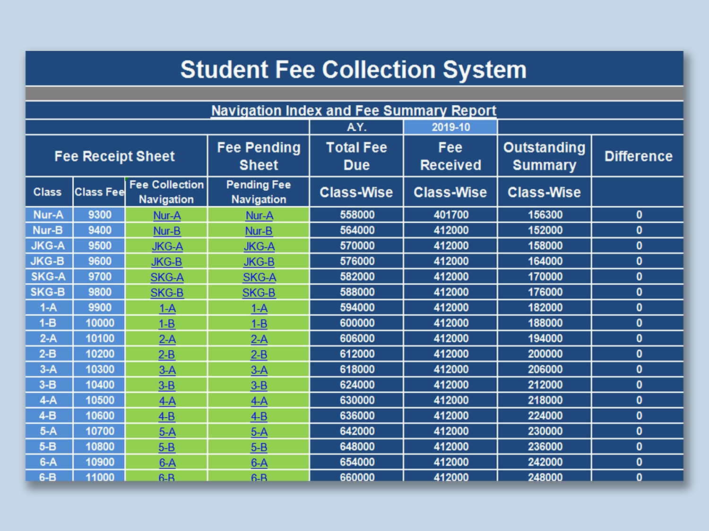Open 6-A link in Pending Fee Navigation

(259, 463)
